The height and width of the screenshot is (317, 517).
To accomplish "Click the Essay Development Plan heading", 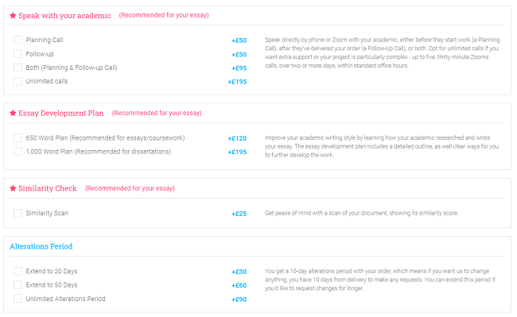I will coord(61,114).
